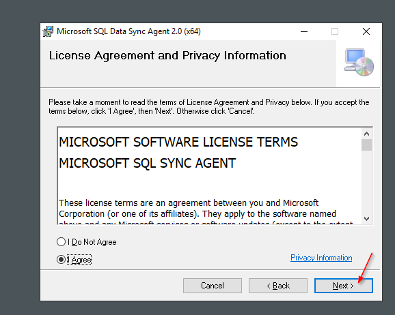Click the computer and disc setup icon
Screen dimensions: 395x315
(x=359, y=62)
